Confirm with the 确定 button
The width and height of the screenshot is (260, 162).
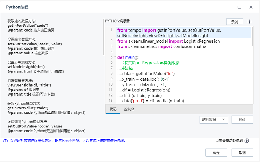[216, 153]
